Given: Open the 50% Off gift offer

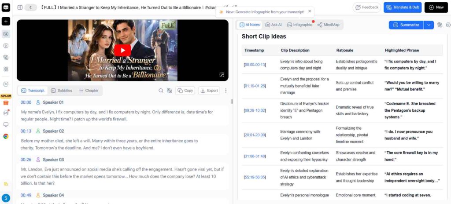Looking at the screenshot, I should [6, 100].
